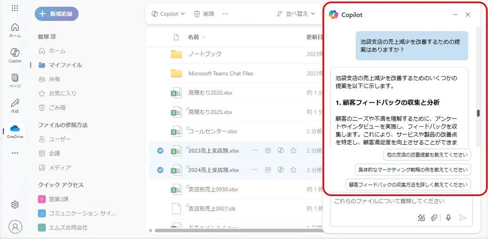Screen dimensions: 488x239
Task: Click Excel icon of コールセンター.xlsx
Action: pyautogui.click(x=176, y=131)
